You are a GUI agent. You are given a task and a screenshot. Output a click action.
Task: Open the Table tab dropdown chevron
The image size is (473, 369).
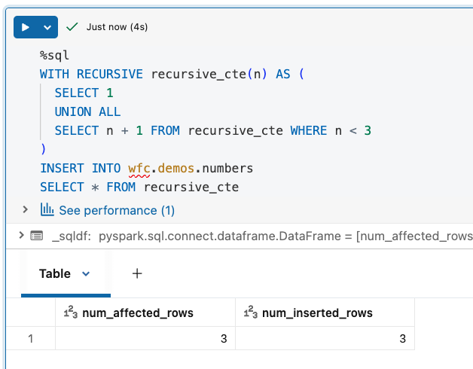point(86,274)
